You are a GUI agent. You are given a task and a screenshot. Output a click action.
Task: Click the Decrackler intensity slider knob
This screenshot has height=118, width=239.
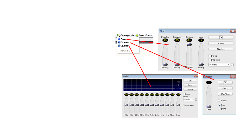(x=177, y=64)
